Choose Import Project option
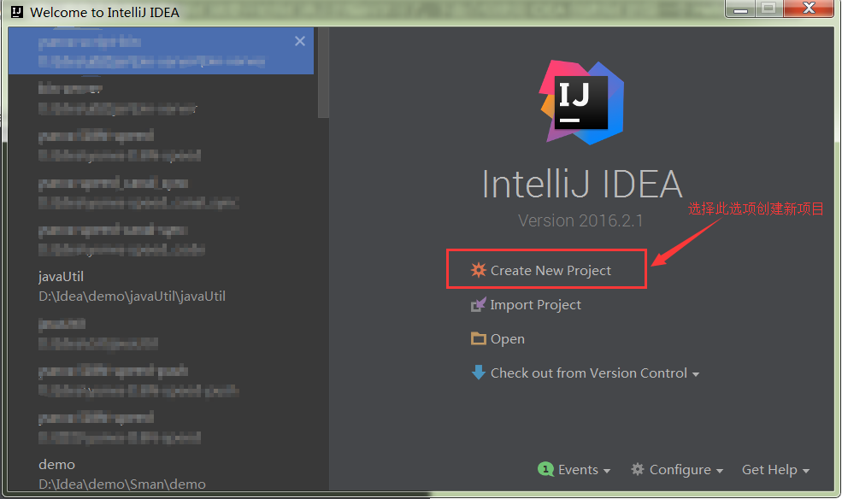This screenshot has height=499, width=842. click(535, 305)
